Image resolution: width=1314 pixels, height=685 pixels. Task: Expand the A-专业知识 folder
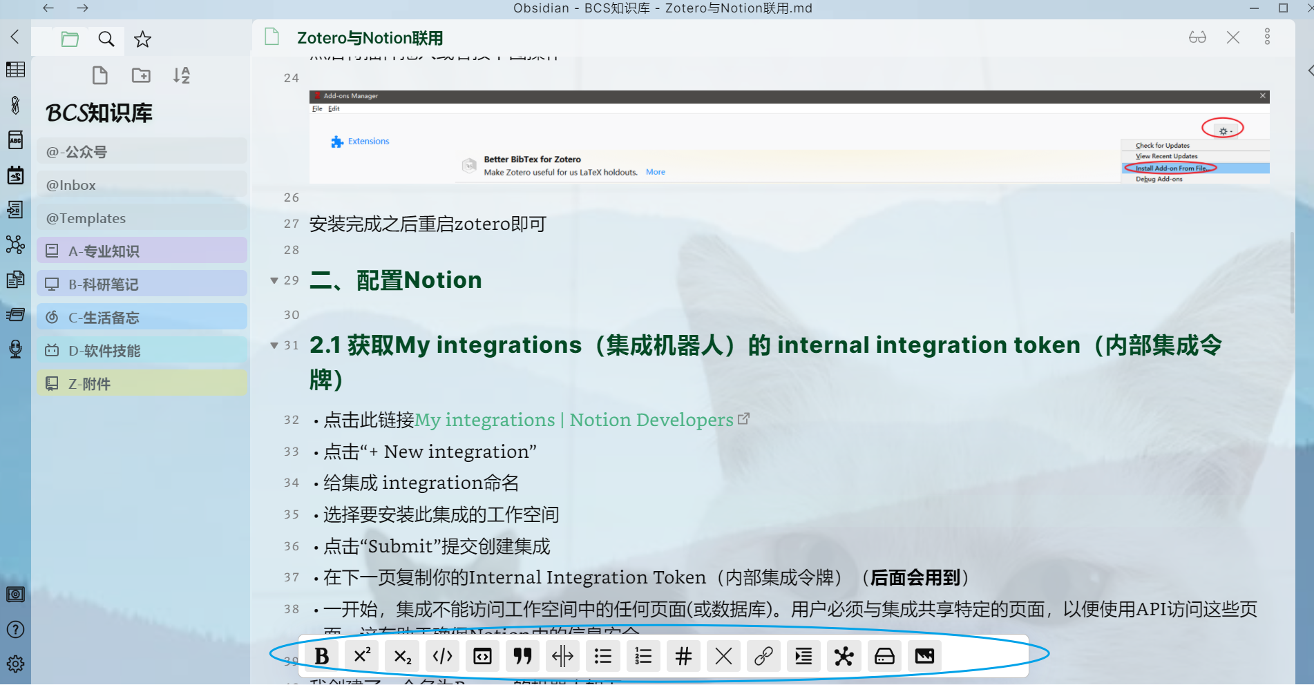[x=142, y=251]
